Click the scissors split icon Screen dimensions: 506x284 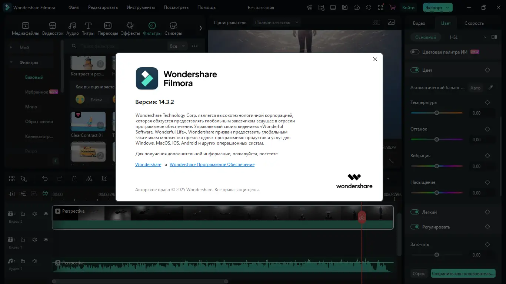[x=89, y=179]
